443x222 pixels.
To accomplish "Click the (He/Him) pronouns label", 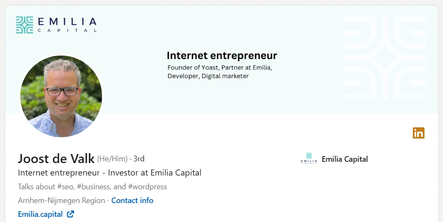I will (x=112, y=159).
